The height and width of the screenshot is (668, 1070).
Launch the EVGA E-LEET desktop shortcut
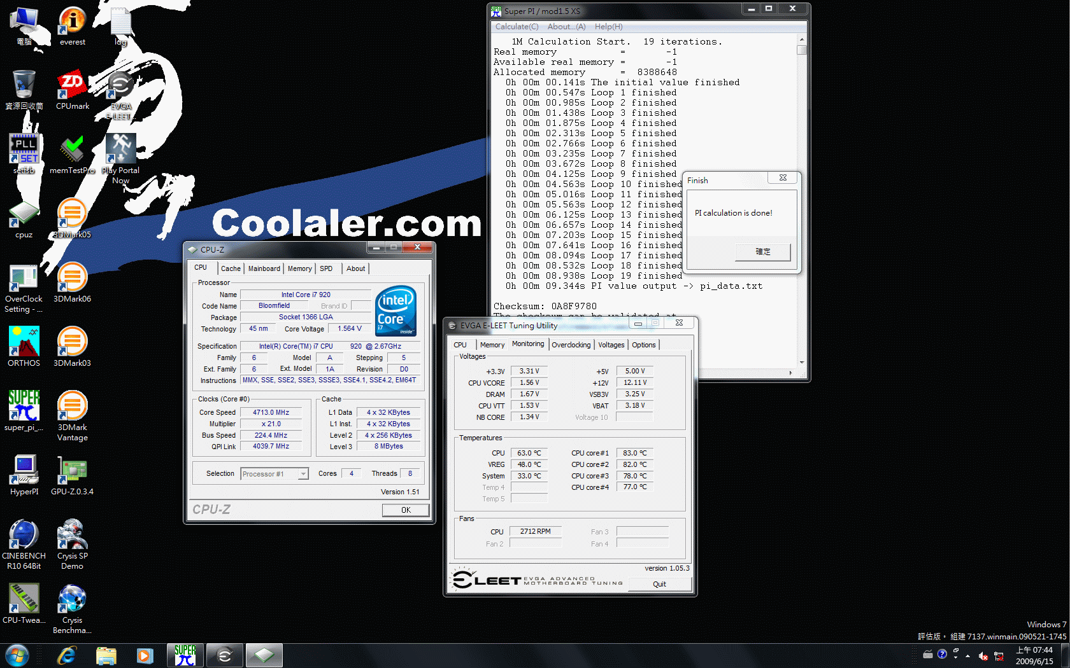click(x=121, y=95)
